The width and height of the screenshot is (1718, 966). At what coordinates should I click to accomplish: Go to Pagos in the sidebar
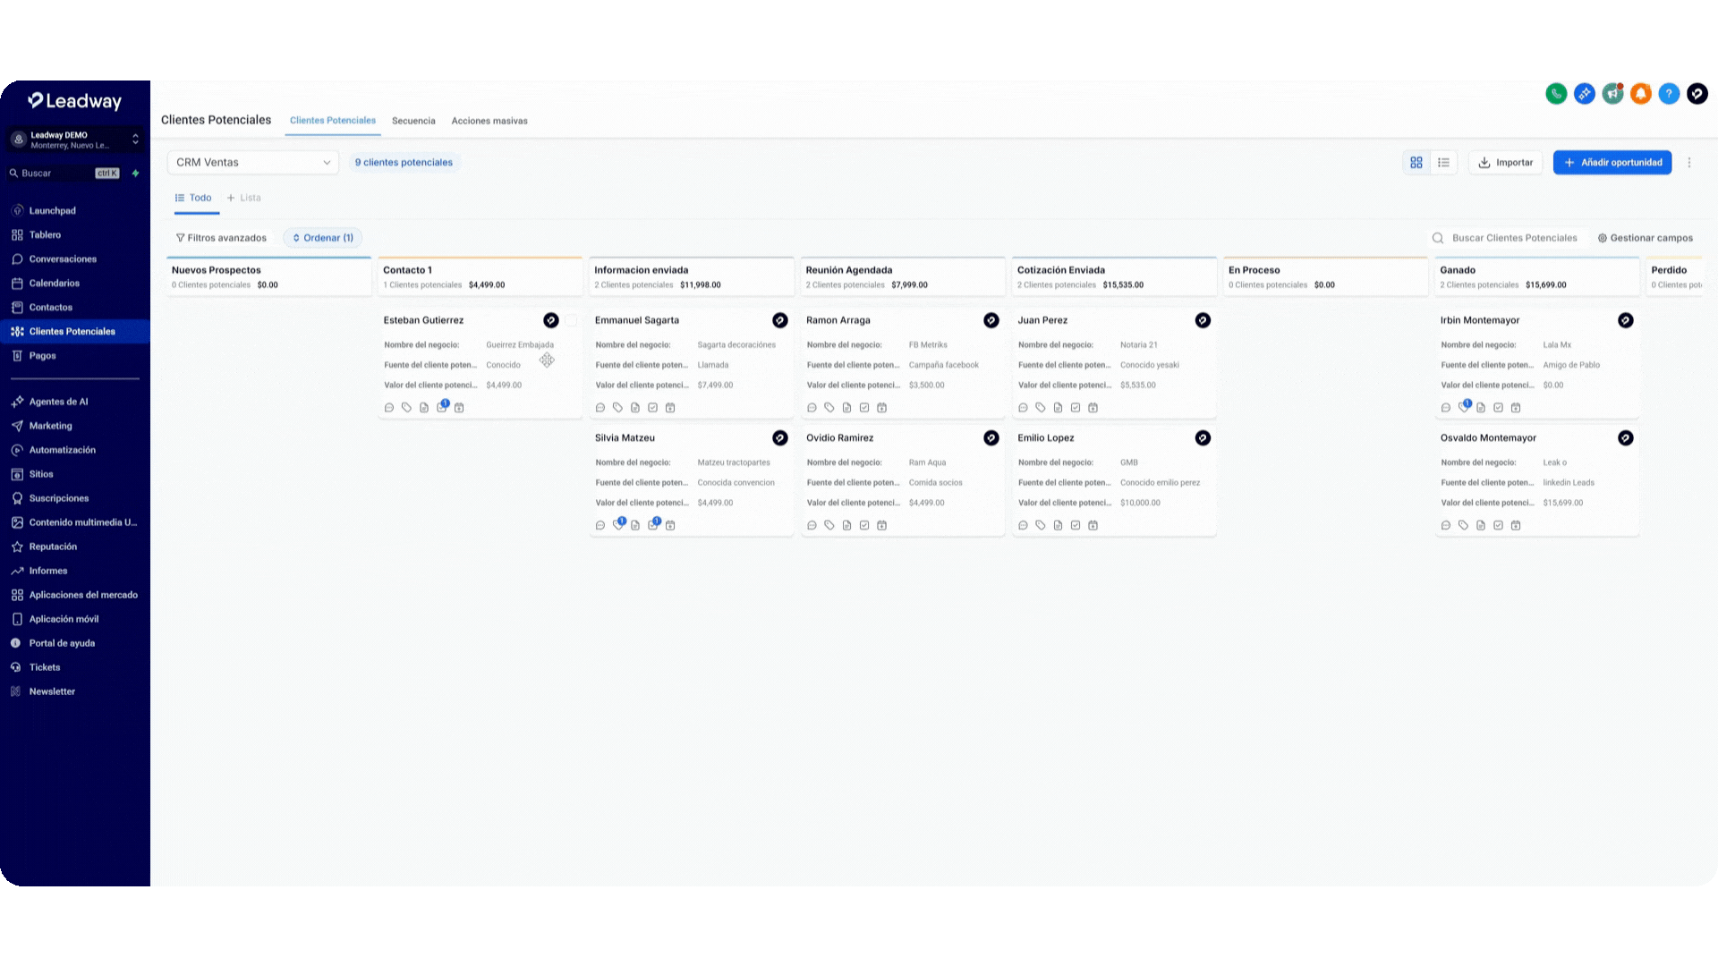pyautogui.click(x=42, y=356)
